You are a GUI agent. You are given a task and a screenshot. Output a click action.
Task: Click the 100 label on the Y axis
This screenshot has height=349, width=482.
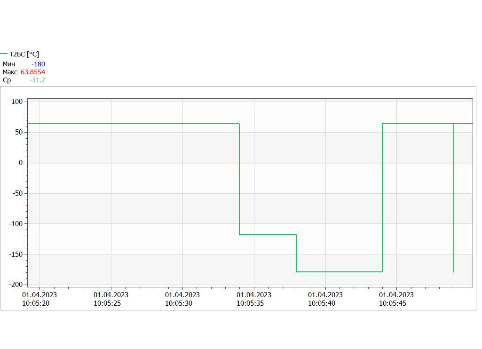[x=17, y=102]
